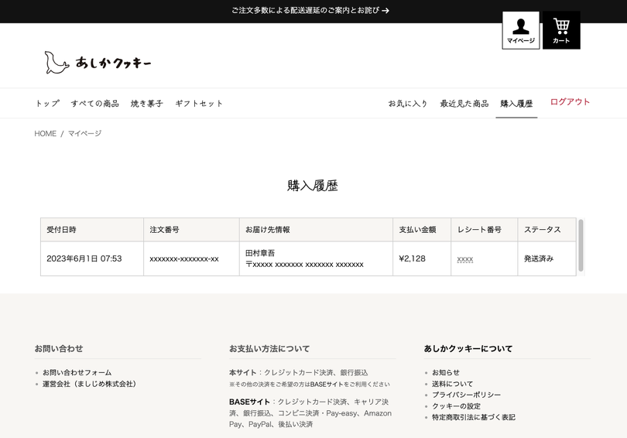Go to HOME breadcrumb

pyautogui.click(x=45, y=134)
